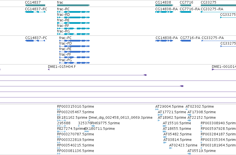Open the AT22152.5prime EST

pyautogui.click(x=189, y=120)
